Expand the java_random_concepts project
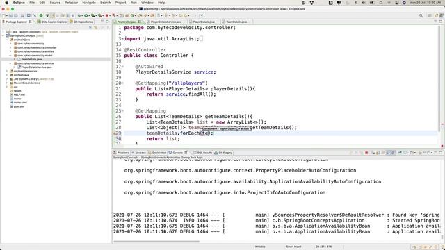Image resolution: width=445 pixels, height=250 pixels. pos(3,32)
